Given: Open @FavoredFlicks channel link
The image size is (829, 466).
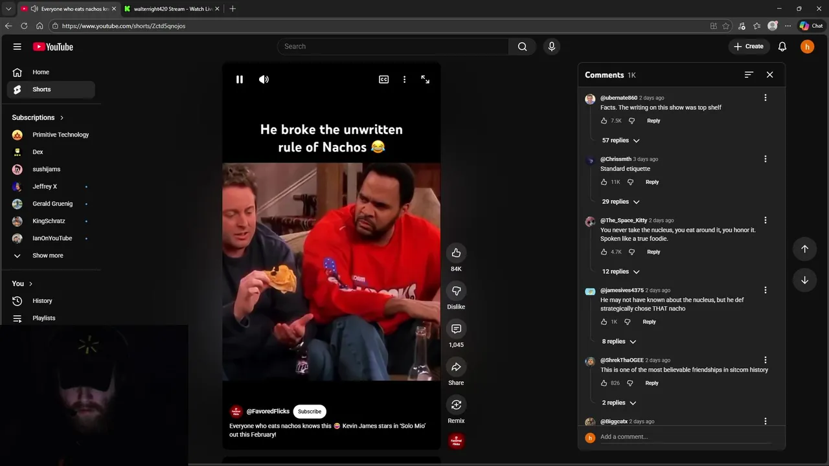Looking at the screenshot, I should pyautogui.click(x=267, y=412).
